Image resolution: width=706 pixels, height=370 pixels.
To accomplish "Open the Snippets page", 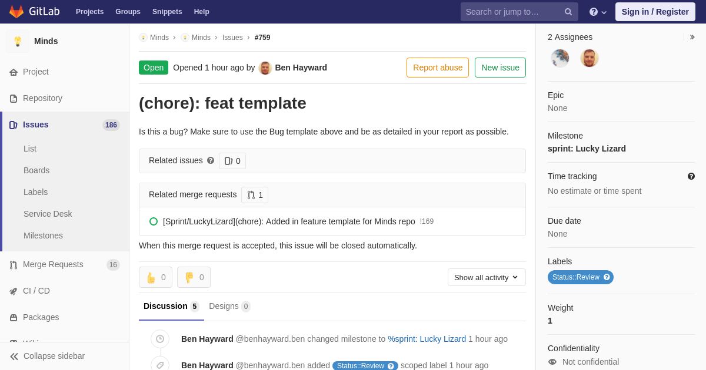I will (x=167, y=12).
